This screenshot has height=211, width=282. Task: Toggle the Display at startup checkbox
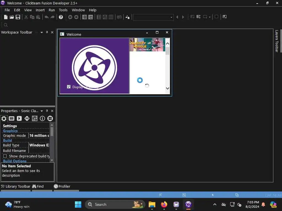[69, 87]
